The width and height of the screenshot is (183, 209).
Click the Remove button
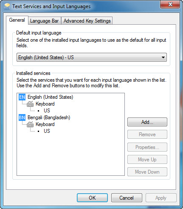click(x=147, y=135)
